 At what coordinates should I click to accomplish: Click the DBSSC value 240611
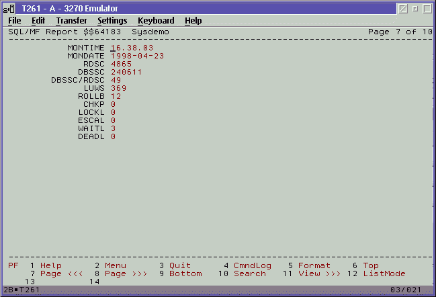[126, 72]
